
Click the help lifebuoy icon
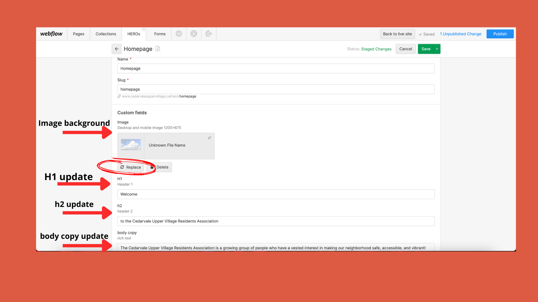pos(194,34)
